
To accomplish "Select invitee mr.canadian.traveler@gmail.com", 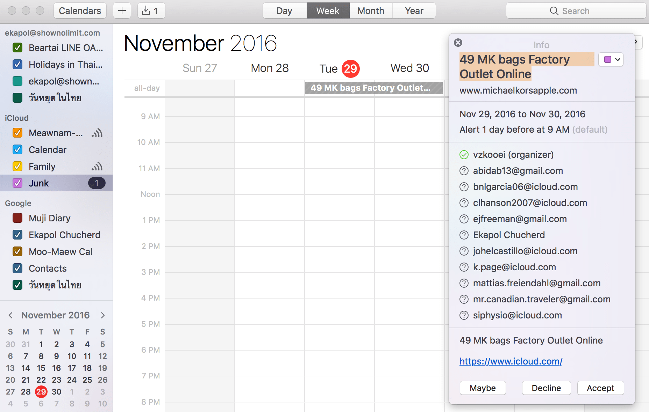I will (542, 299).
